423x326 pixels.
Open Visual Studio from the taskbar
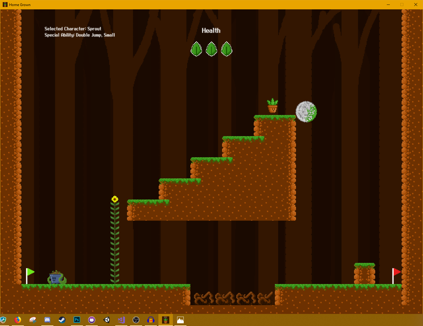(x=121, y=320)
